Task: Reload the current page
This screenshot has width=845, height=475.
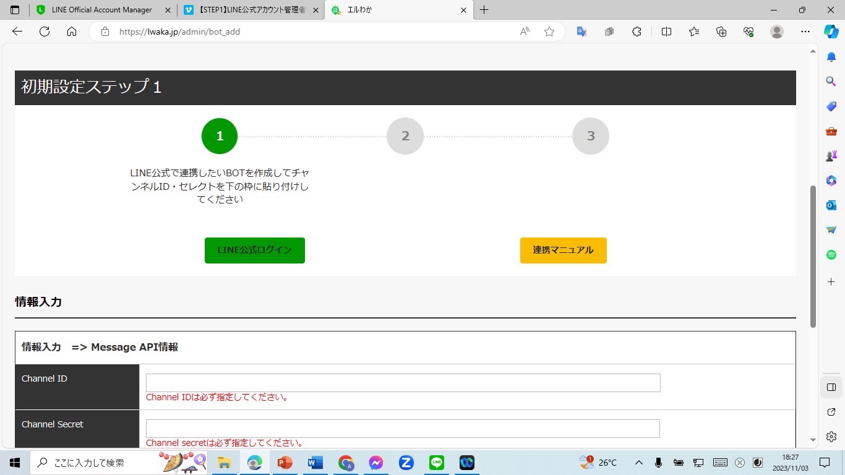Action: point(45,32)
